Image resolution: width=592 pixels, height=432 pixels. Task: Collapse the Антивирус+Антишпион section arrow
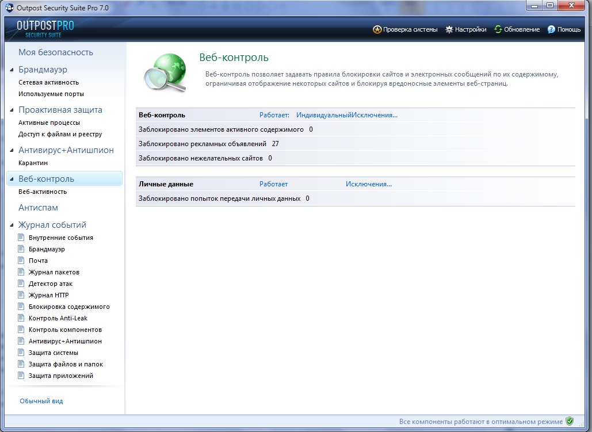[12, 150]
